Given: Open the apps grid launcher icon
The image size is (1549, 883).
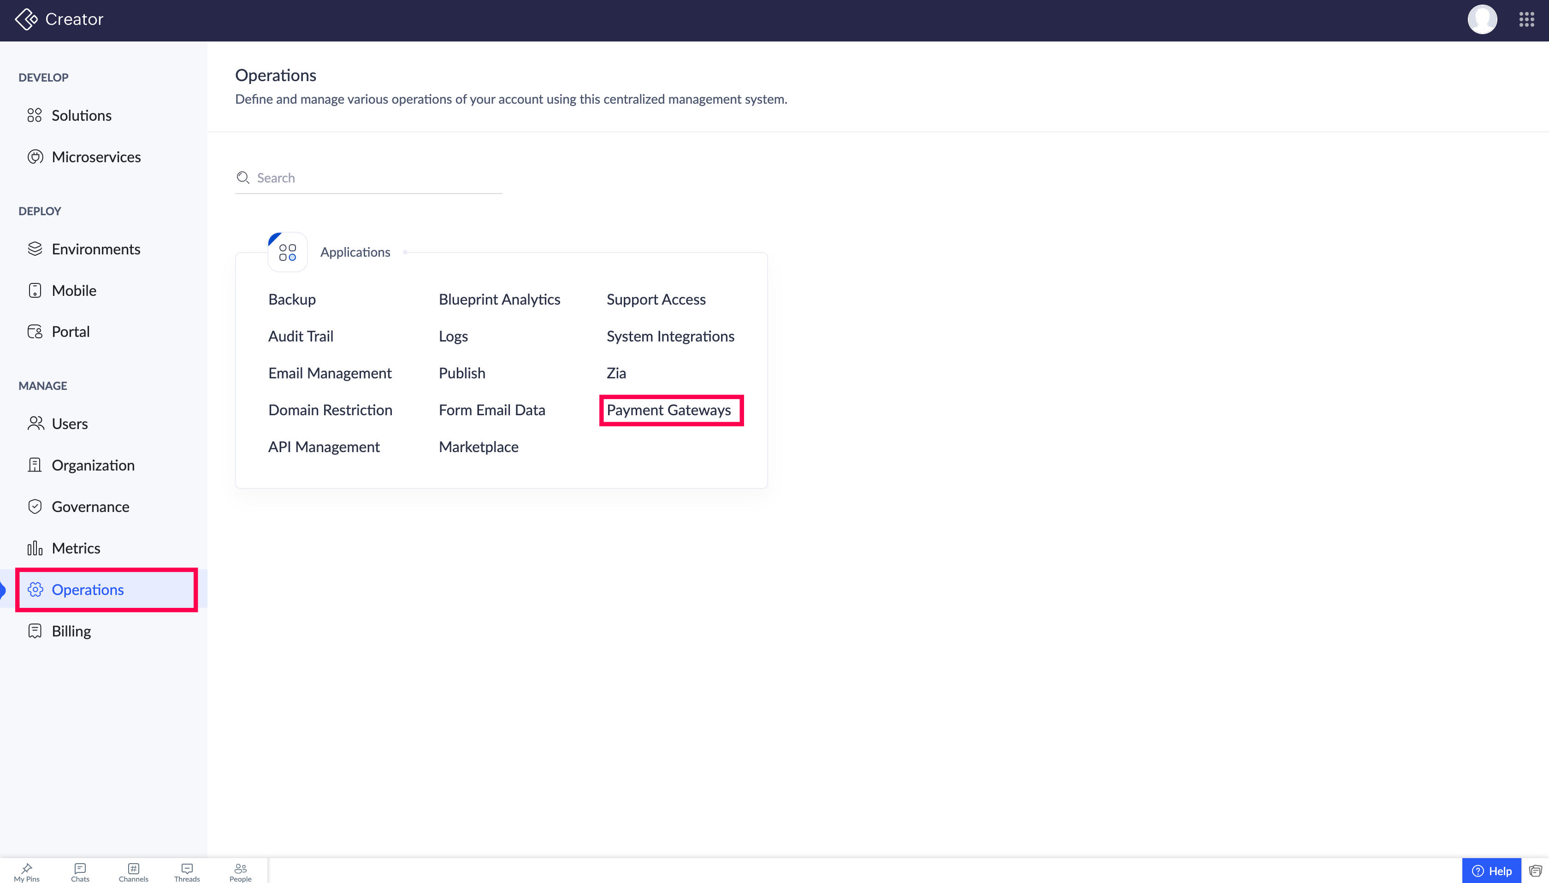Looking at the screenshot, I should pyautogui.click(x=1526, y=19).
